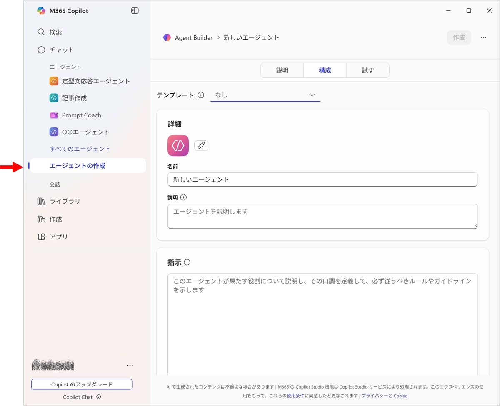Select エージェントの作成 in sidebar
Viewport: 500px width, 406px height.
[x=87, y=166]
